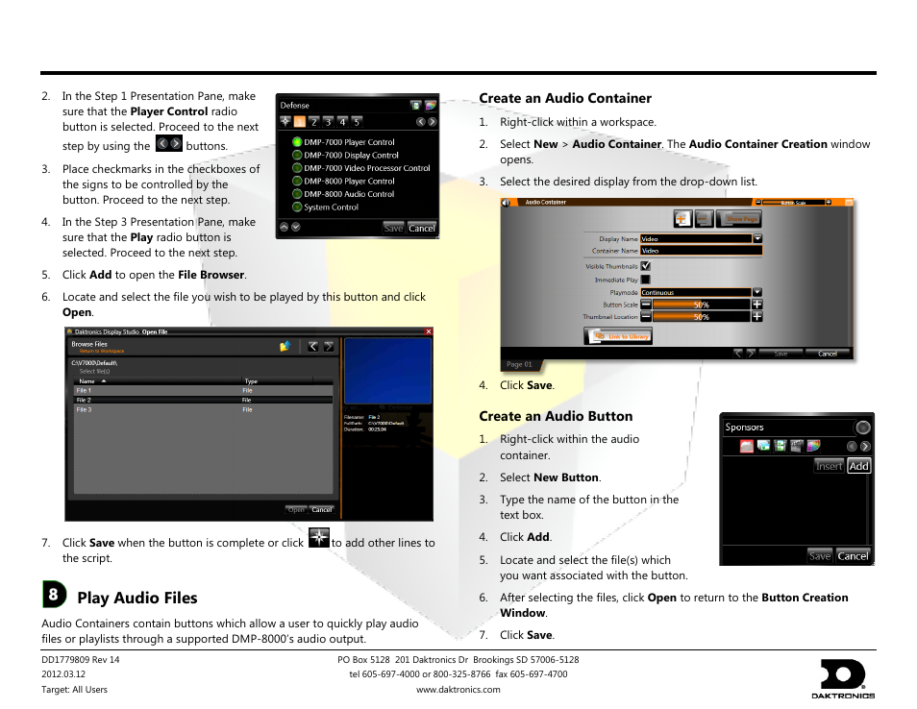Adjust the Thumbnail Location 50% slider bar

point(701,316)
